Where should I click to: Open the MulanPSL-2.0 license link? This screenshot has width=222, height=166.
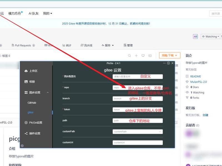coord(198,82)
